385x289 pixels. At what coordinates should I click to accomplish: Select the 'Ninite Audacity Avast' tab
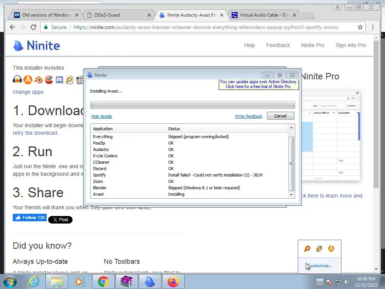pyautogui.click(x=192, y=15)
